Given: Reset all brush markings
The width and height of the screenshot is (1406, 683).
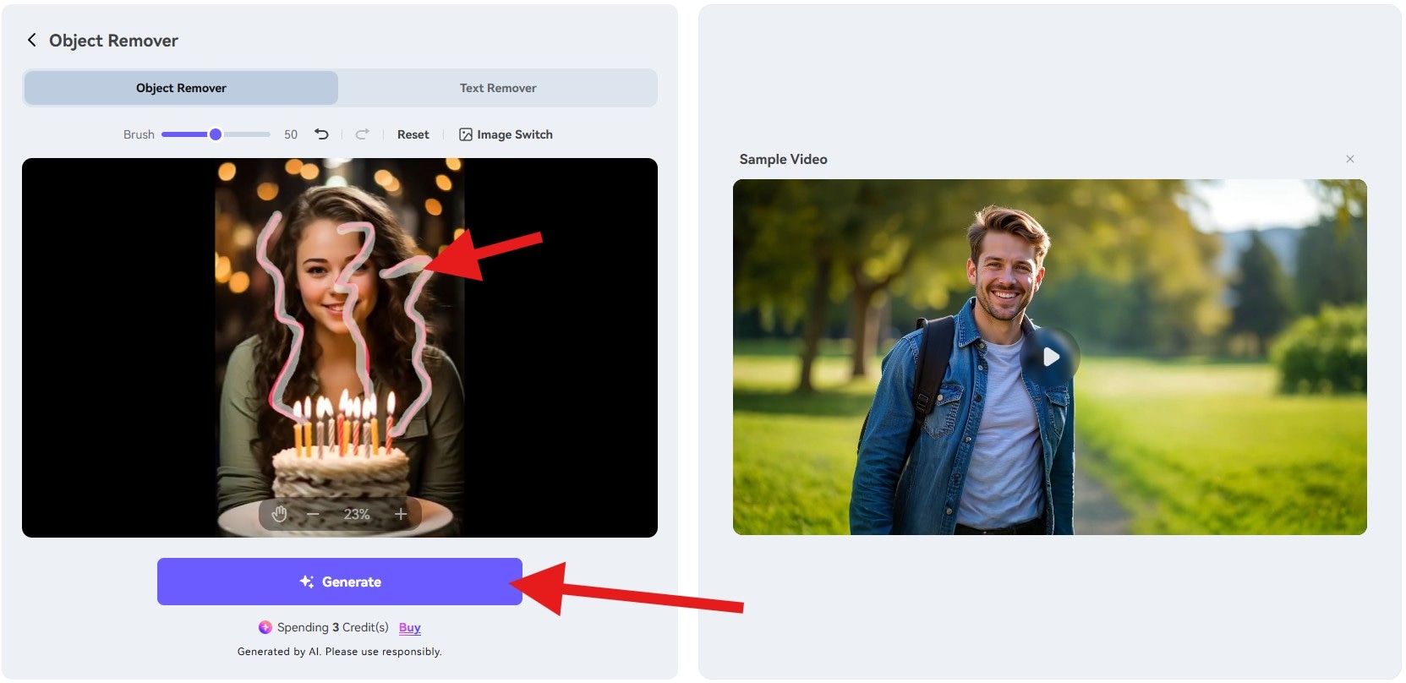Looking at the screenshot, I should (x=413, y=134).
